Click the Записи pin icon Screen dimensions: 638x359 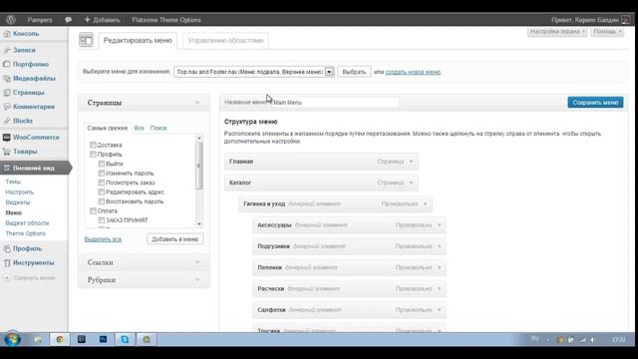tap(7, 50)
